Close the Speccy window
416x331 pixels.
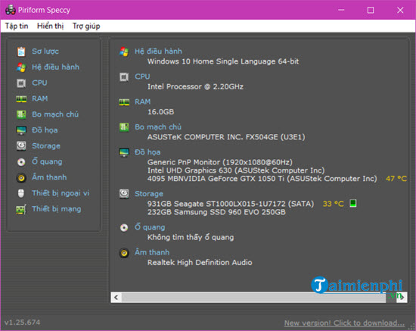[400, 10]
